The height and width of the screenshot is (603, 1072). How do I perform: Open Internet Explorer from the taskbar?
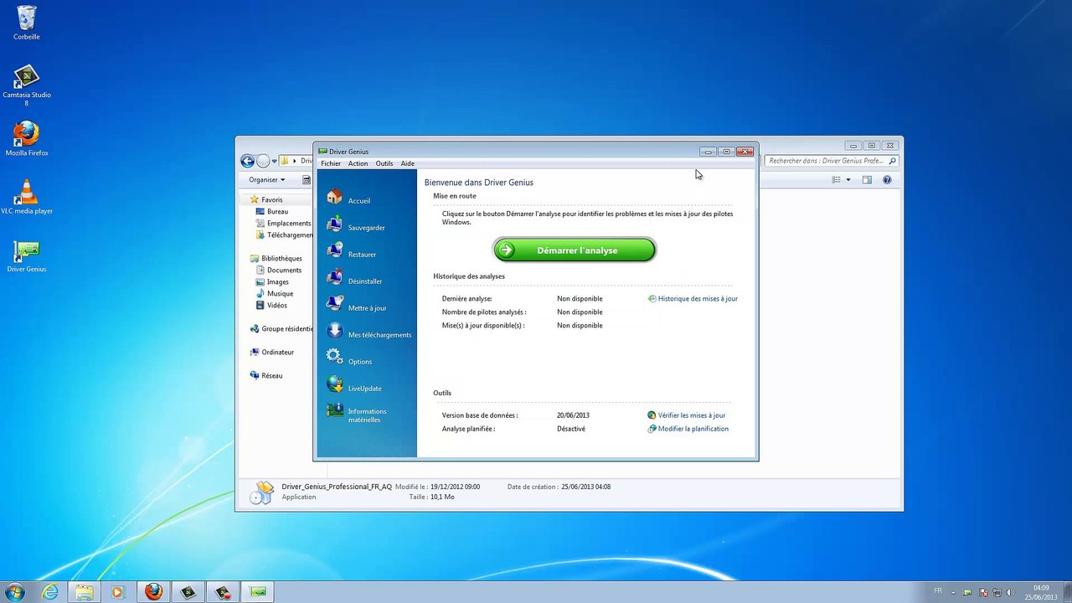pos(50,592)
